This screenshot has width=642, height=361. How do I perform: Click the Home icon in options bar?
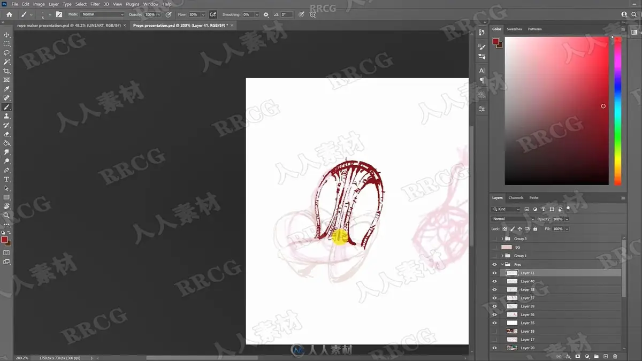tap(9, 14)
